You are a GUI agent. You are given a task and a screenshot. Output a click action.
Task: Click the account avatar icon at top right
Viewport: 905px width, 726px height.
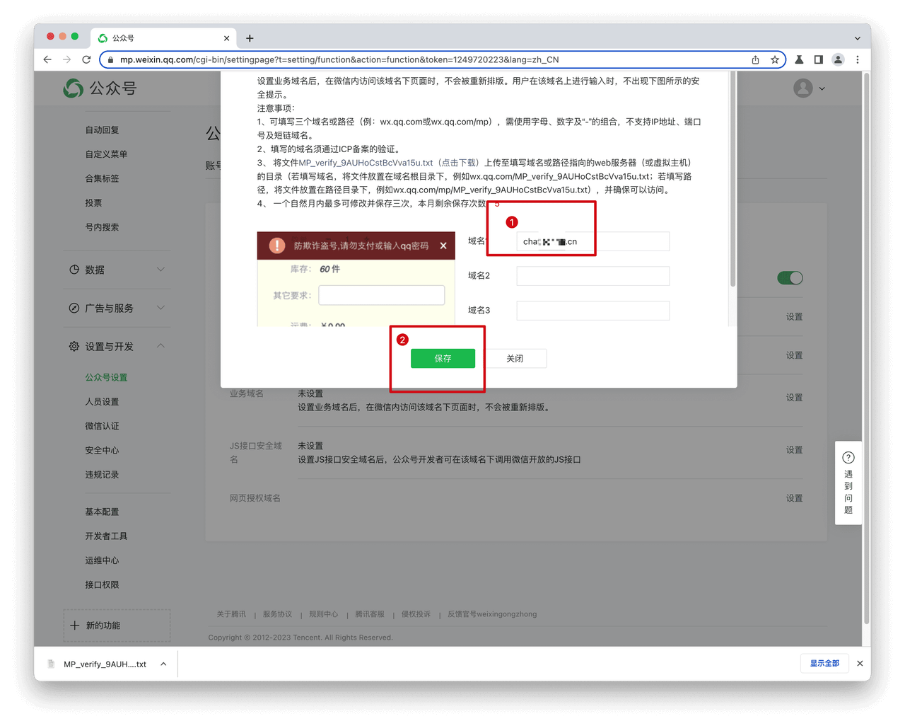pos(802,88)
